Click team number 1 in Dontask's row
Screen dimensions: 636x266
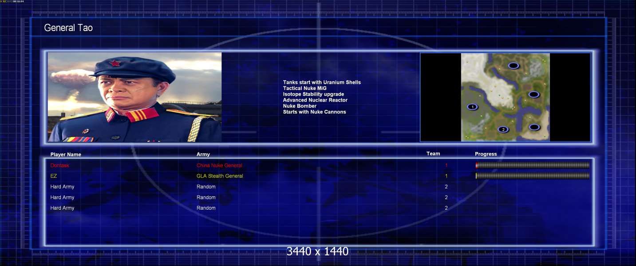coord(446,165)
